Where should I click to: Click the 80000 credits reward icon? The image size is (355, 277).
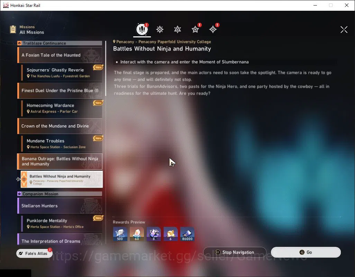(187, 234)
